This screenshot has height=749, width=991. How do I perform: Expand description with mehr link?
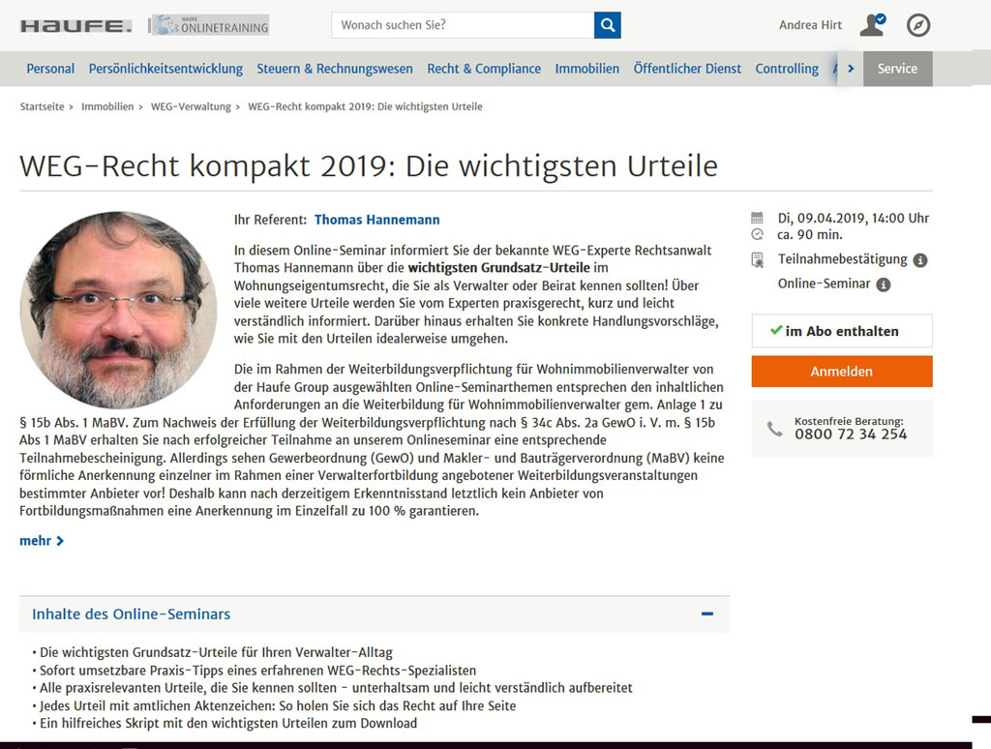pos(42,540)
